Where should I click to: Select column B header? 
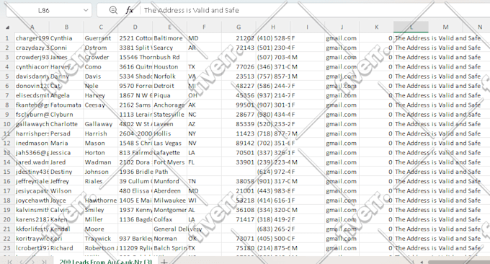tap(66, 27)
